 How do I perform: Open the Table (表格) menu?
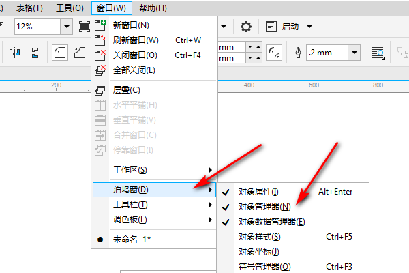coord(29,8)
